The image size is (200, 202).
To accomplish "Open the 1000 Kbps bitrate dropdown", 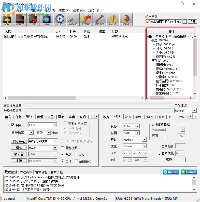I will [x=43, y=132].
